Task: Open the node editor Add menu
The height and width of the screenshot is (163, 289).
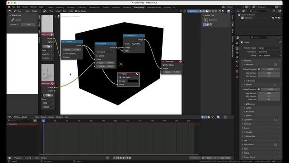Action: (x=65, y=11)
